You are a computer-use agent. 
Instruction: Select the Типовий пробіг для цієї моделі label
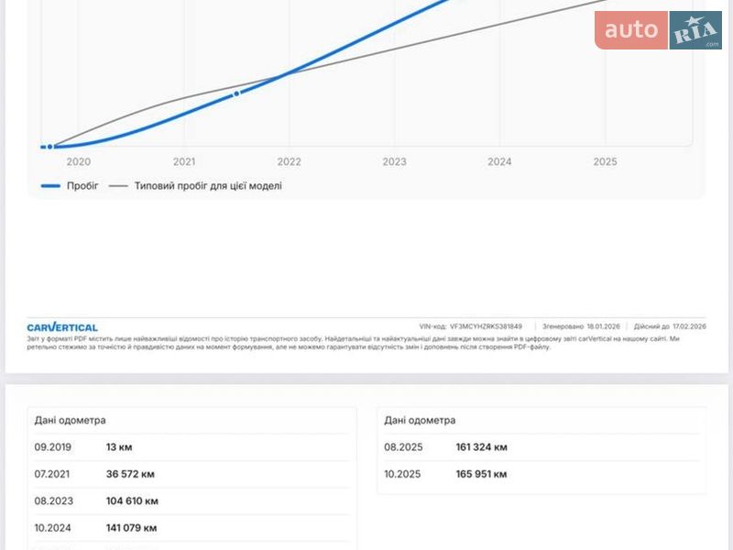tap(208, 186)
